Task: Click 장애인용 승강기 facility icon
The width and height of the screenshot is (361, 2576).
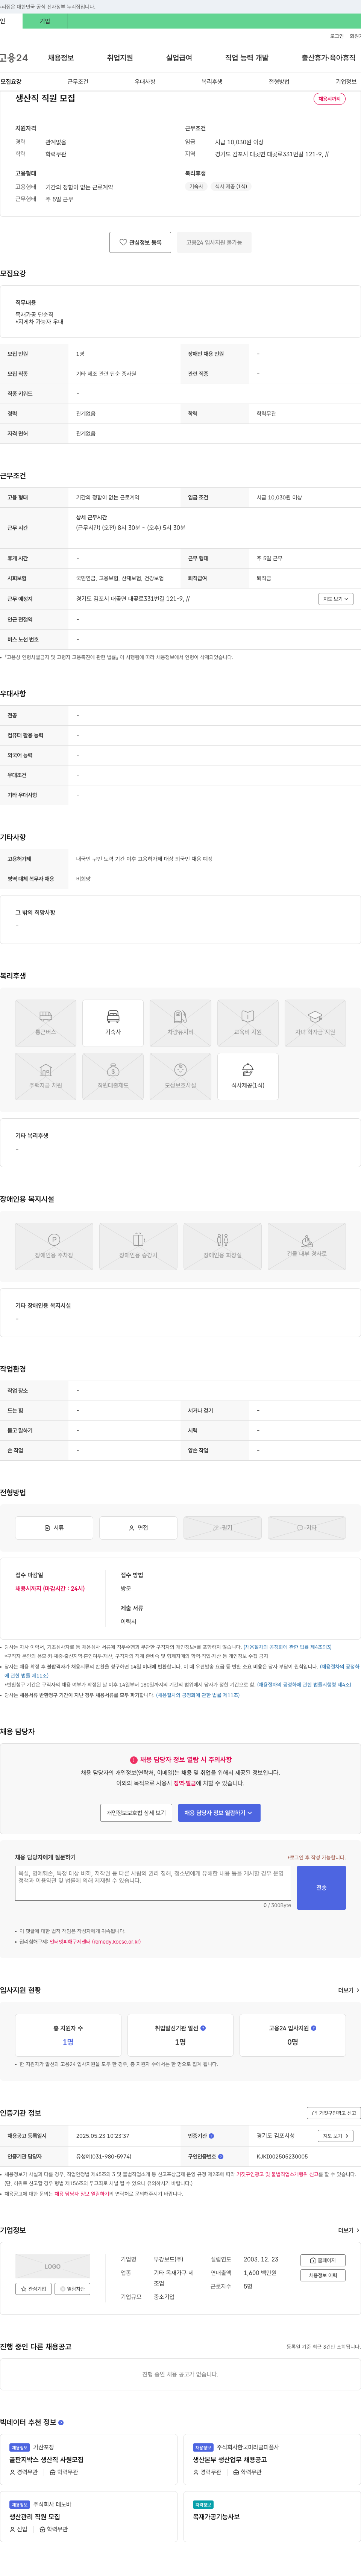Action: pos(138,1246)
